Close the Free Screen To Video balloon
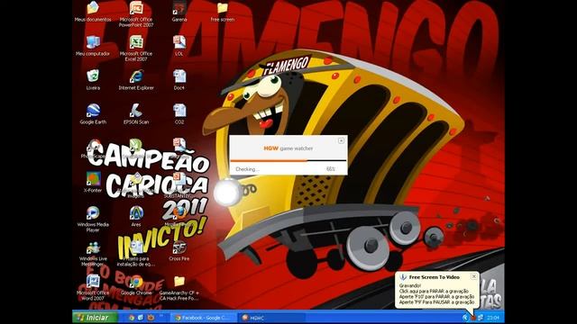The image size is (577, 324). pos(474,276)
